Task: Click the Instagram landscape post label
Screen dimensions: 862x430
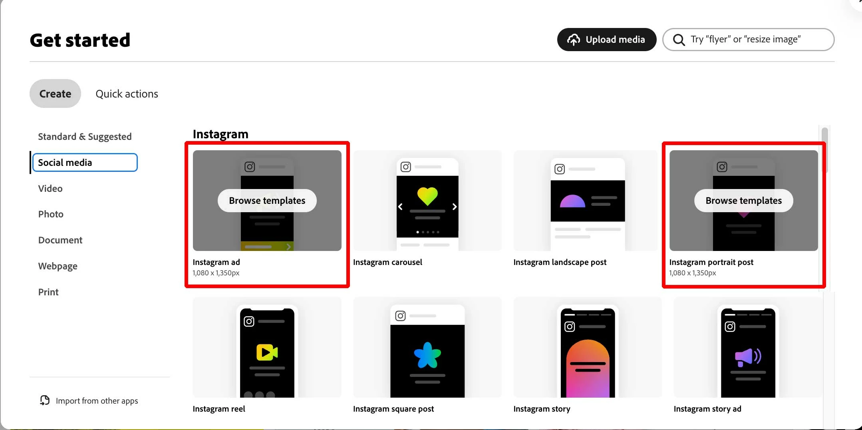Action: click(560, 262)
